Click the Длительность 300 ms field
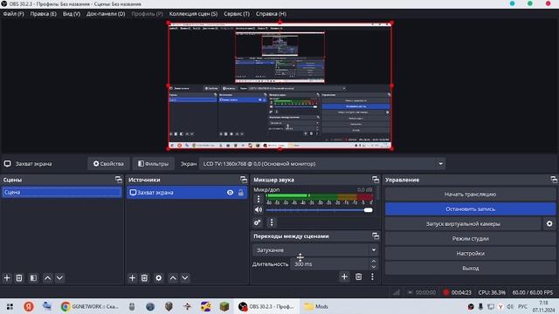The image size is (559, 314). coord(329,263)
